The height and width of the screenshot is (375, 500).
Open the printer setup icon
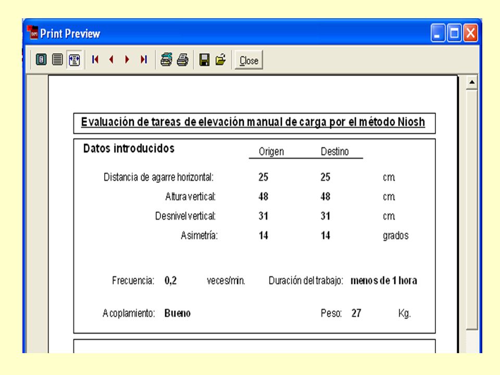pos(166,59)
